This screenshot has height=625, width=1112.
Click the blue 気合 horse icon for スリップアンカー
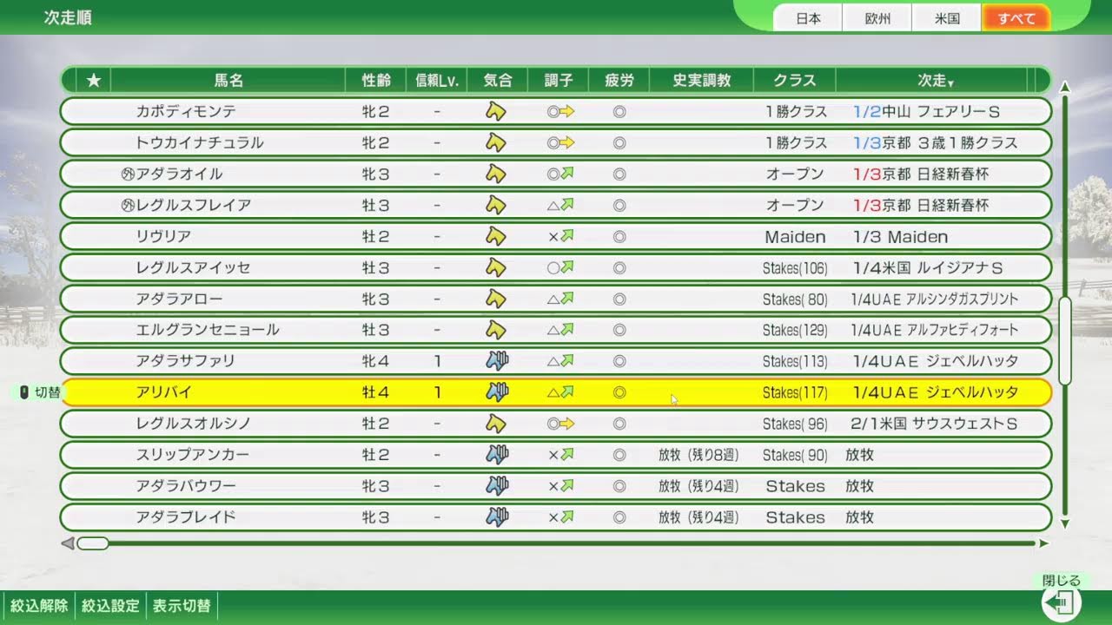tap(497, 455)
